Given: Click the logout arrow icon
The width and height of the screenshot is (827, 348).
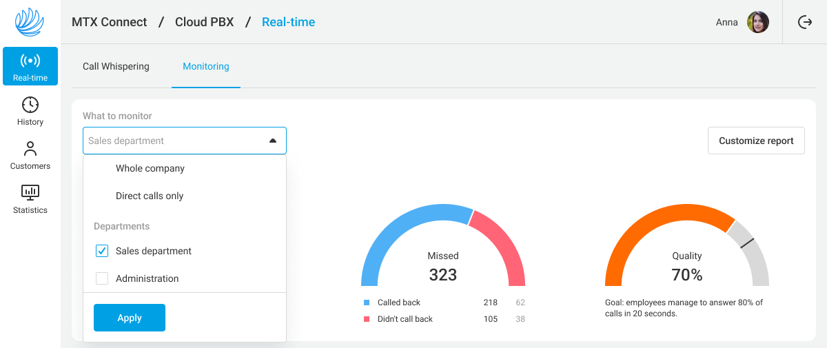Looking at the screenshot, I should [804, 22].
